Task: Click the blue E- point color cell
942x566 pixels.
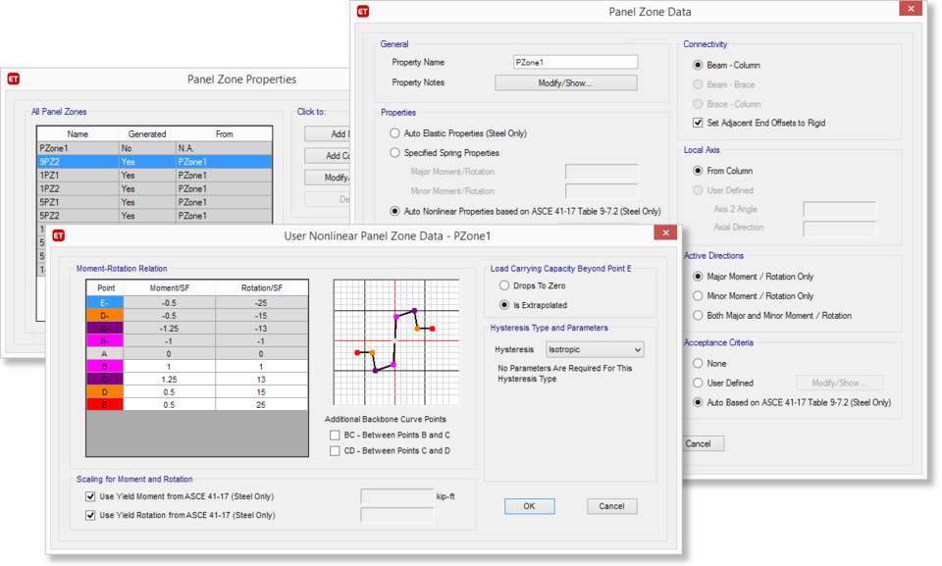Action: tap(105, 303)
